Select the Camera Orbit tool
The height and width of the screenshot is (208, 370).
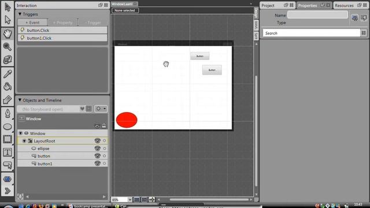click(x=8, y=60)
